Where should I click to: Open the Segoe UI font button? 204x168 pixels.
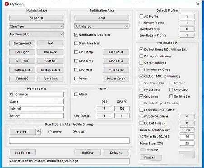coord(36,18)
